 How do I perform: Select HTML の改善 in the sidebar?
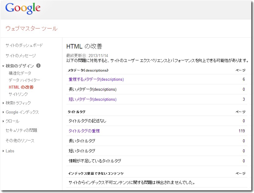(21, 87)
